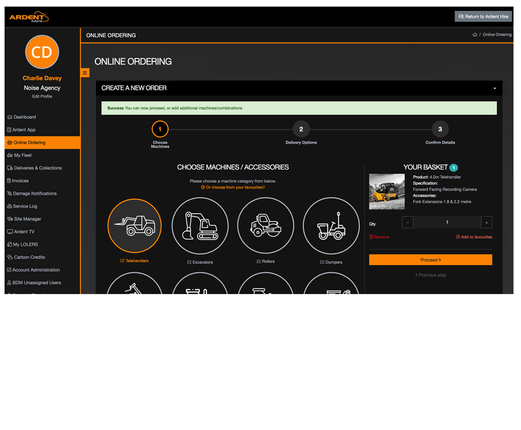Open BDM Unassigned Users page
This screenshot has height=430, width=521.
pyautogui.click(x=42, y=283)
